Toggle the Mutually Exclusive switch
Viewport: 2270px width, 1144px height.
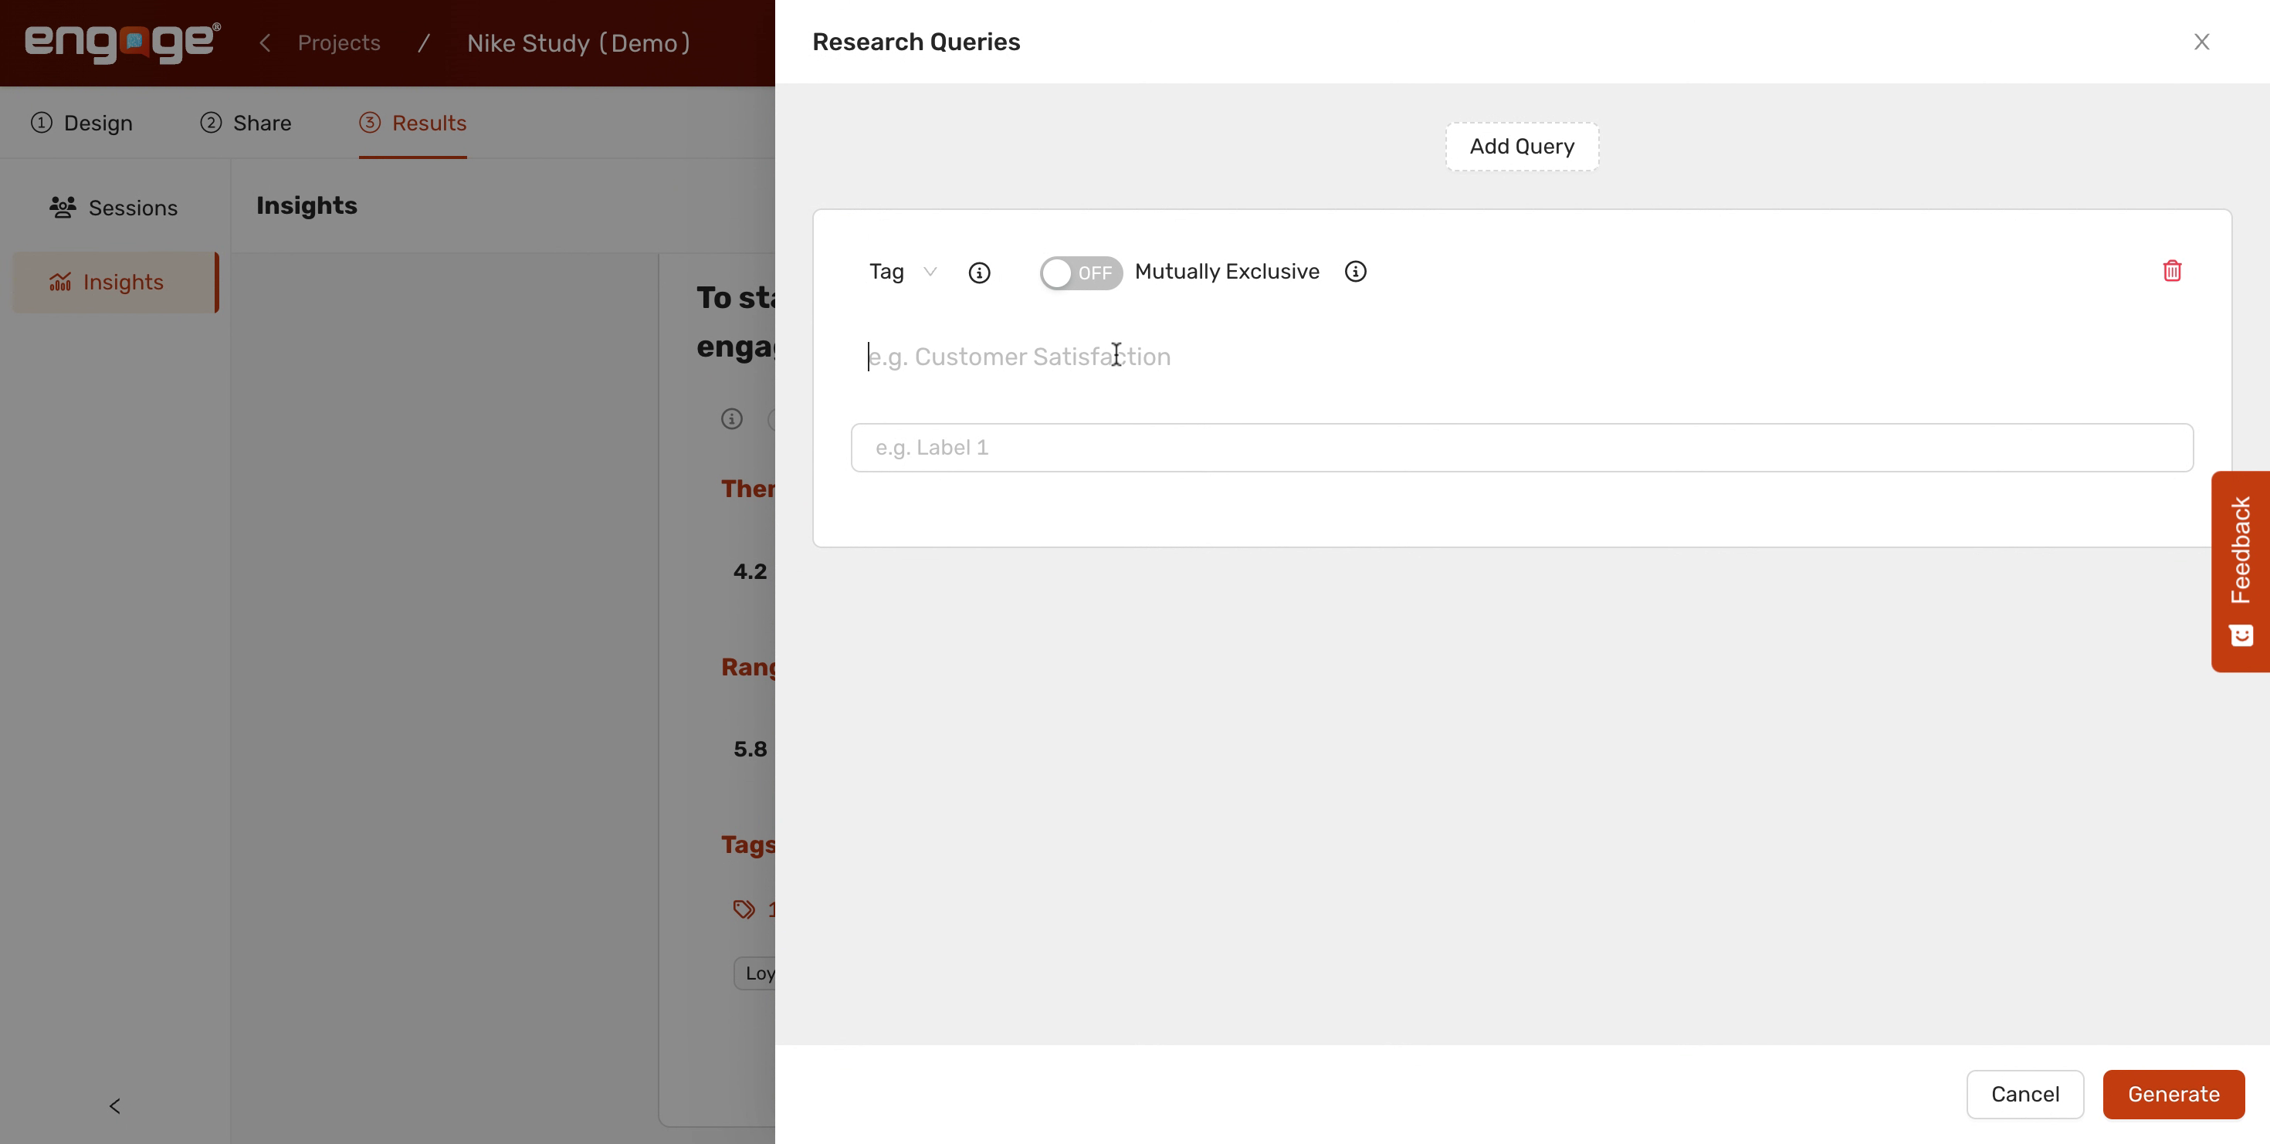click(x=1080, y=273)
